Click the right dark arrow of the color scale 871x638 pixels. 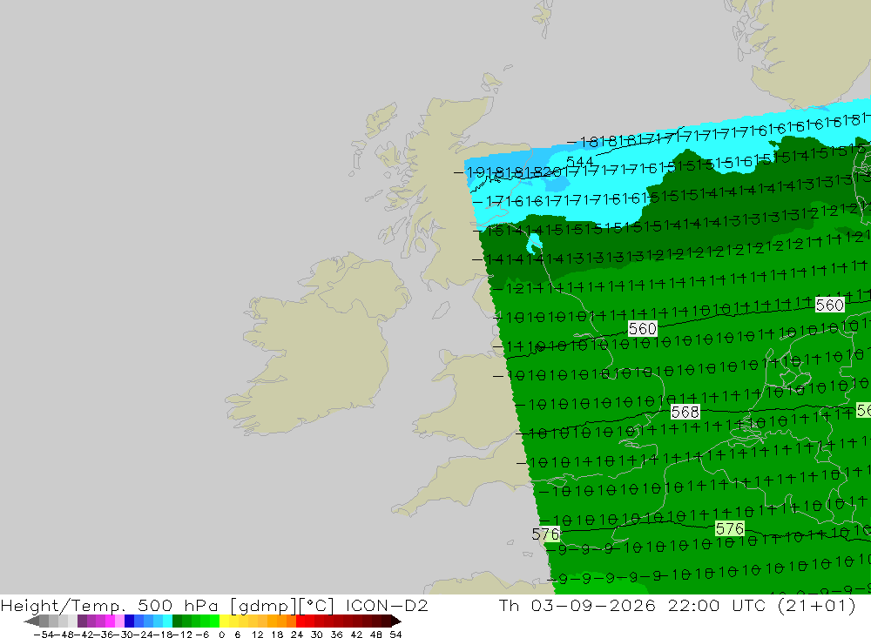point(395,621)
